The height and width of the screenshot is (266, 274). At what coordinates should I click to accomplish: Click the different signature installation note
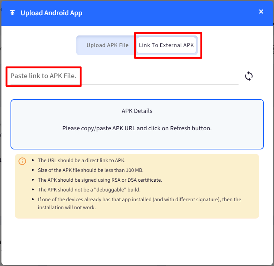139,203
